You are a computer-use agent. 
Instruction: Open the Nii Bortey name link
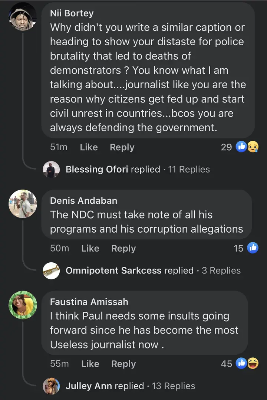72,13
